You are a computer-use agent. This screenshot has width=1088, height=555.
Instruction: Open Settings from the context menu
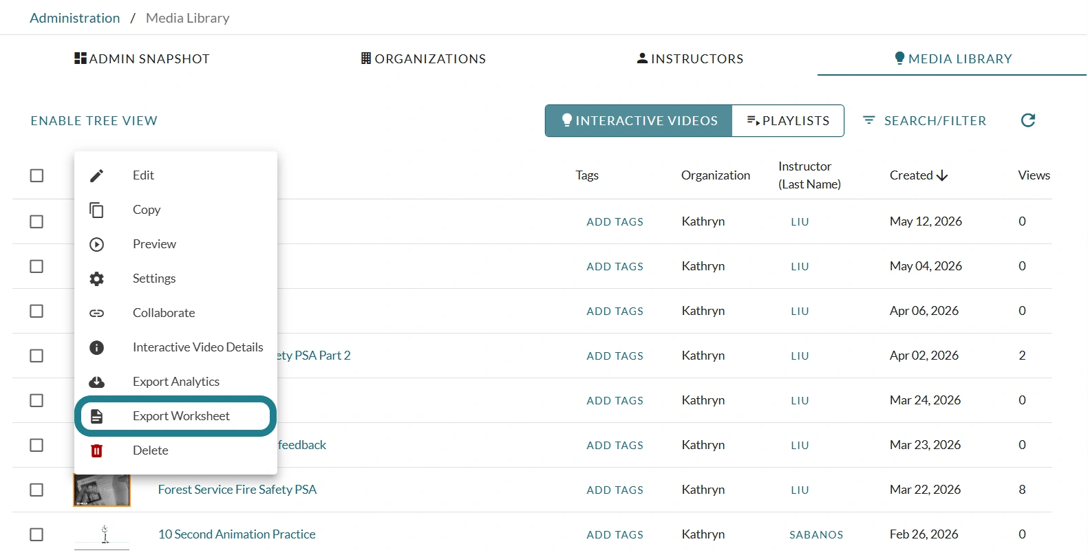pos(175,279)
